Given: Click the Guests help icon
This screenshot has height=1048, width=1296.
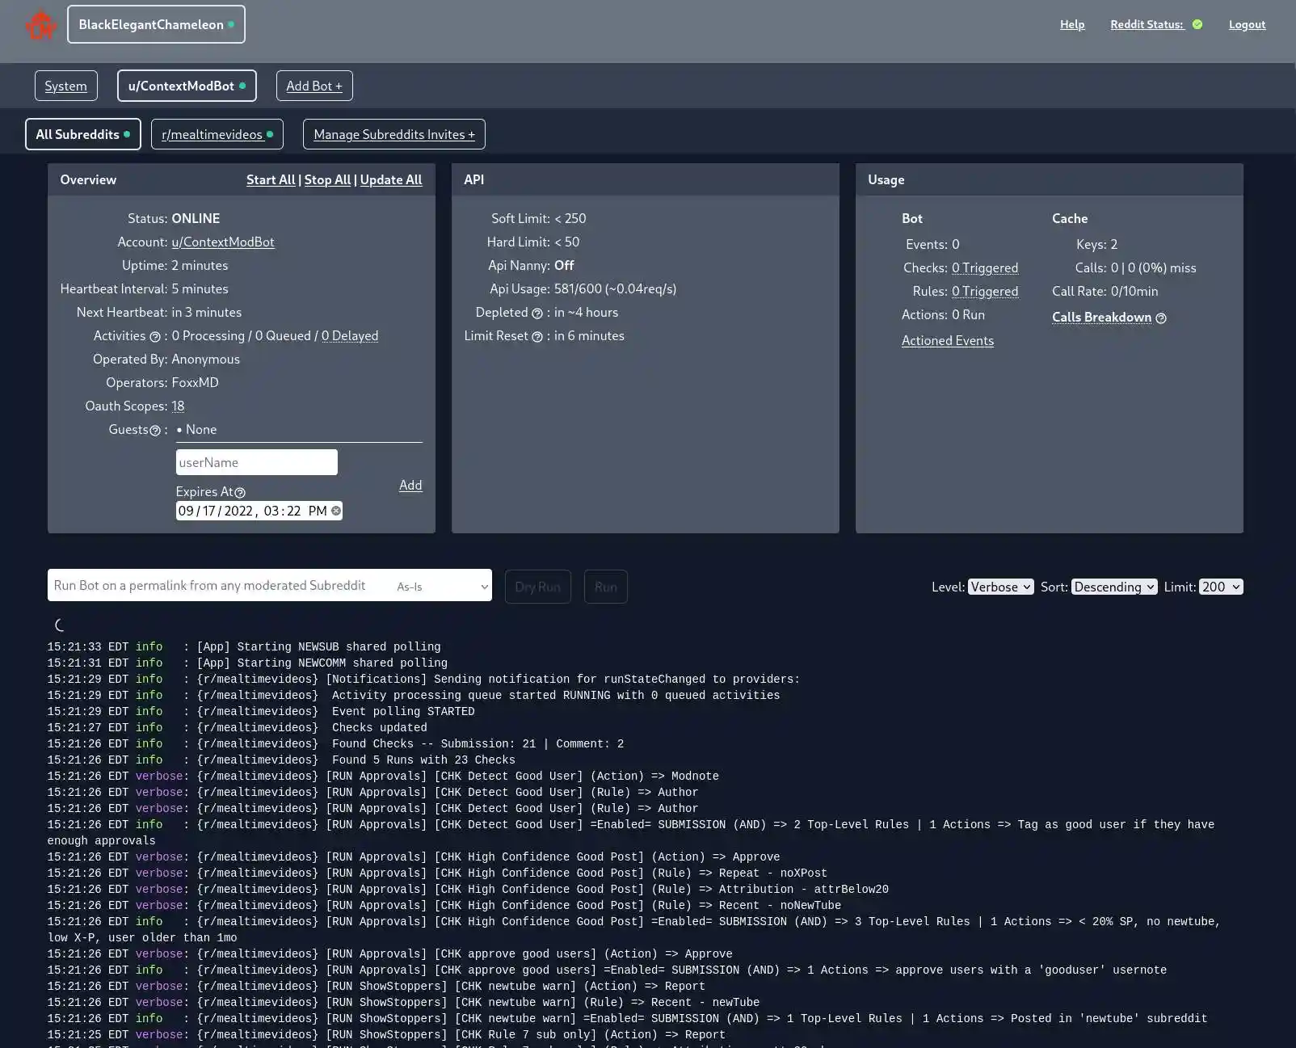Looking at the screenshot, I should tap(156, 430).
